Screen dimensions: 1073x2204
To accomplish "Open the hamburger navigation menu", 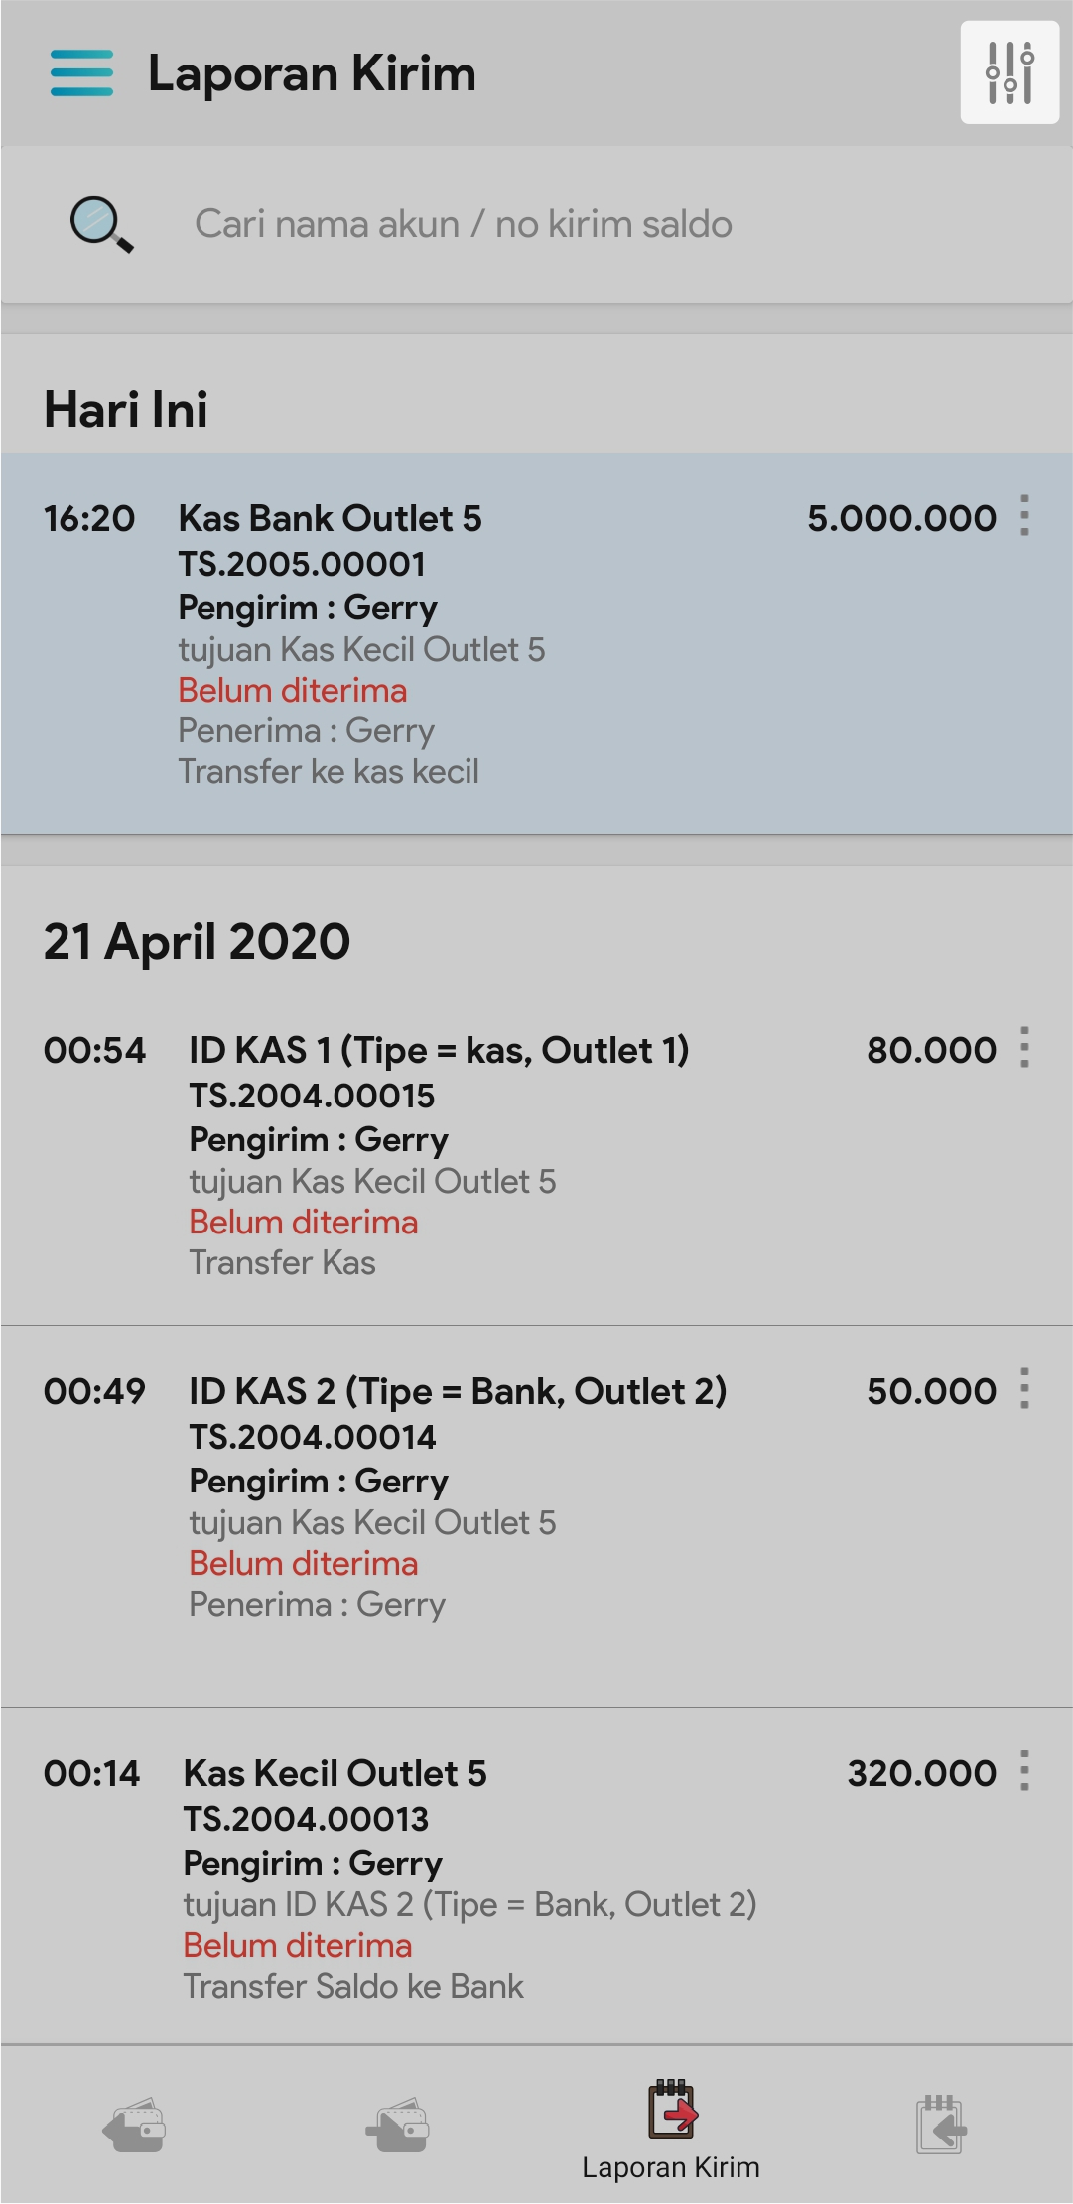I will (81, 73).
